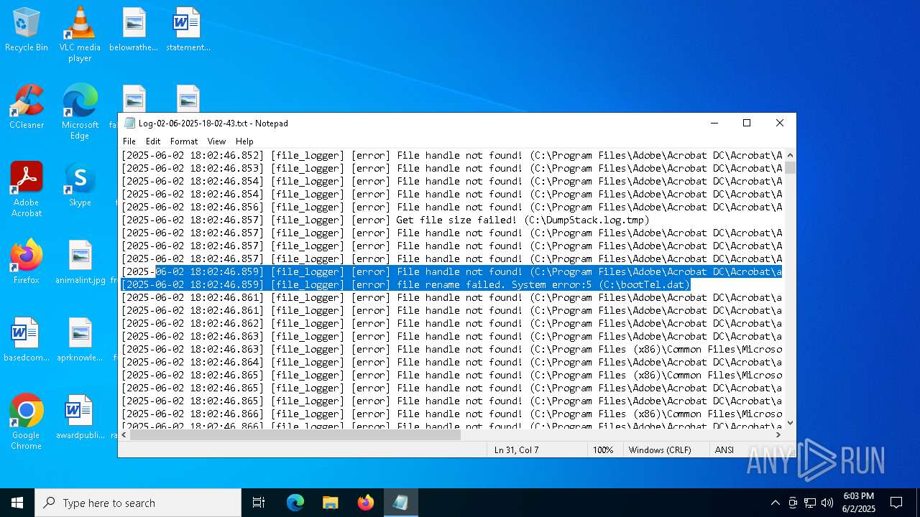This screenshot has height=517, width=920.
Task: Launch Google Chrome desktop shortcut
Action: pyautogui.click(x=27, y=421)
